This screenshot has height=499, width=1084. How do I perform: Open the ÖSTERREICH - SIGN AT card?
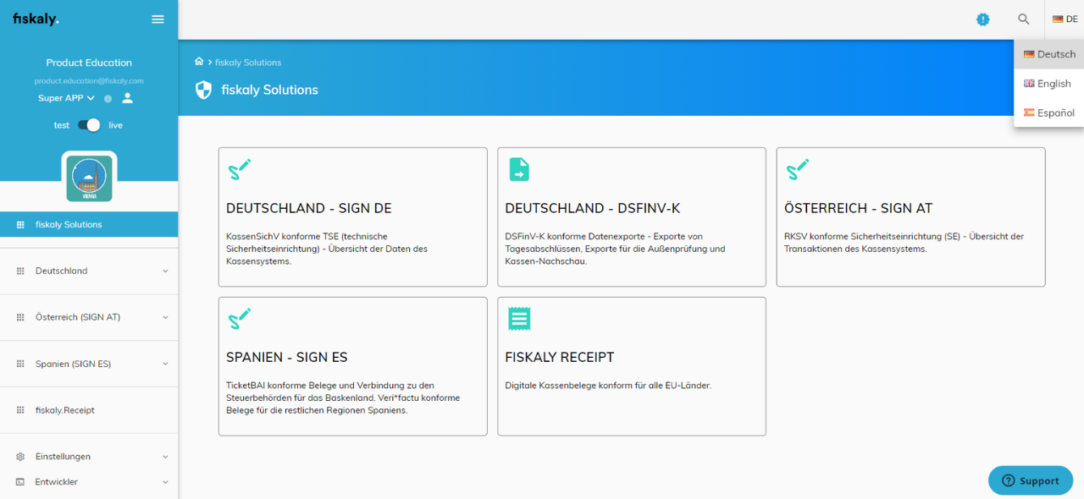[x=910, y=217]
